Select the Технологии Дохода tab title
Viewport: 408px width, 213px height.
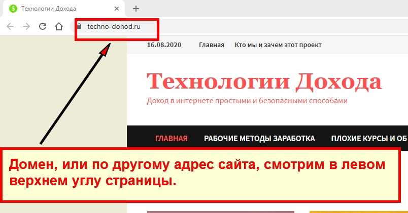click(x=49, y=9)
